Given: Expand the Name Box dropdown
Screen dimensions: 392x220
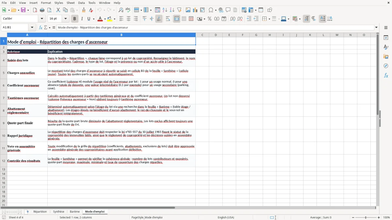Looking at the screenshot, I should coord(32,27).
